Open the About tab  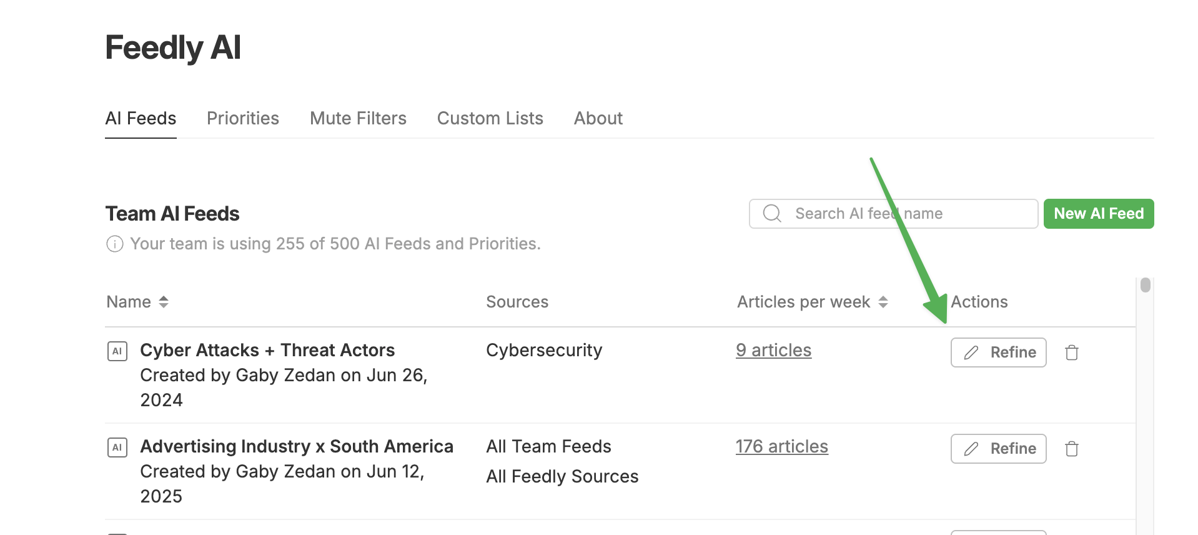[x=598, y=118]
